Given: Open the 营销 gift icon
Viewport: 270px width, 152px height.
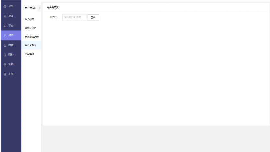Looking at the screenshot, I should coord(5,65).
